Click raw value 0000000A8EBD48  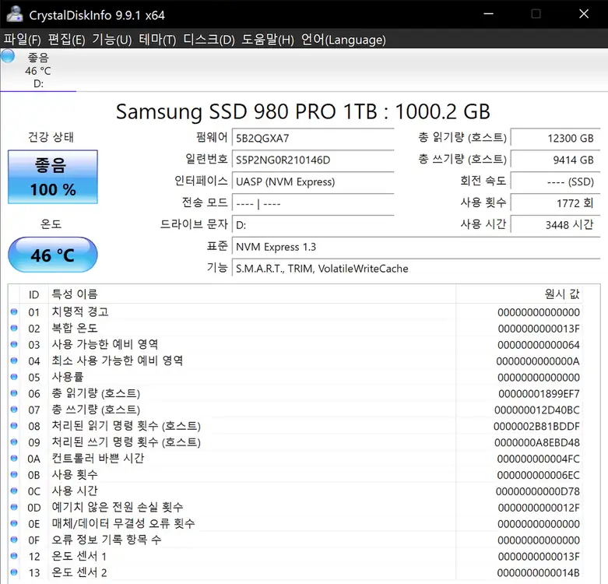(x=537, y=442)
